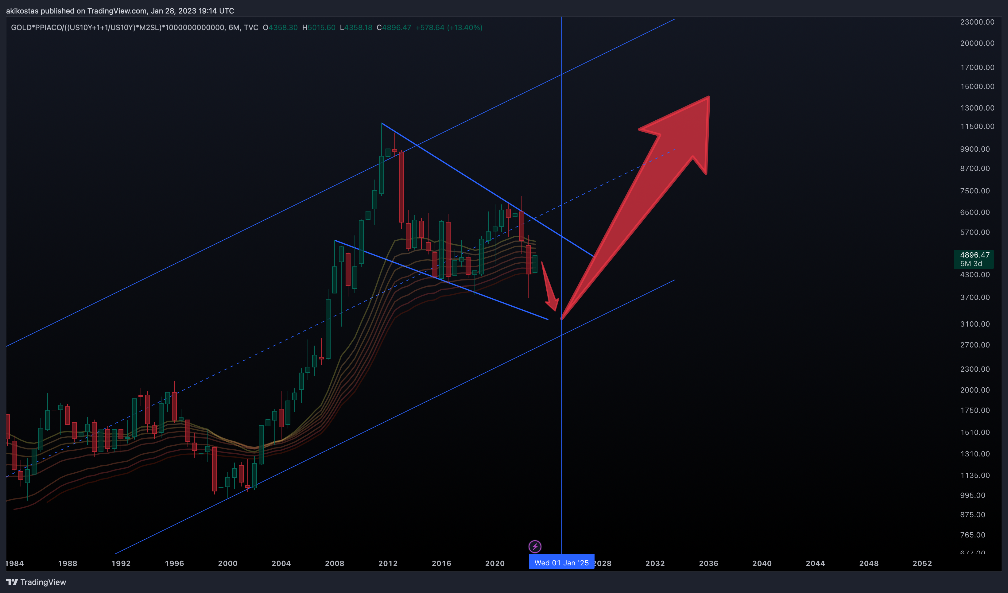Viewport: 1008px width, 593px height.
Task: Click the 3700.00 price axis label
Action: (975, 297)
